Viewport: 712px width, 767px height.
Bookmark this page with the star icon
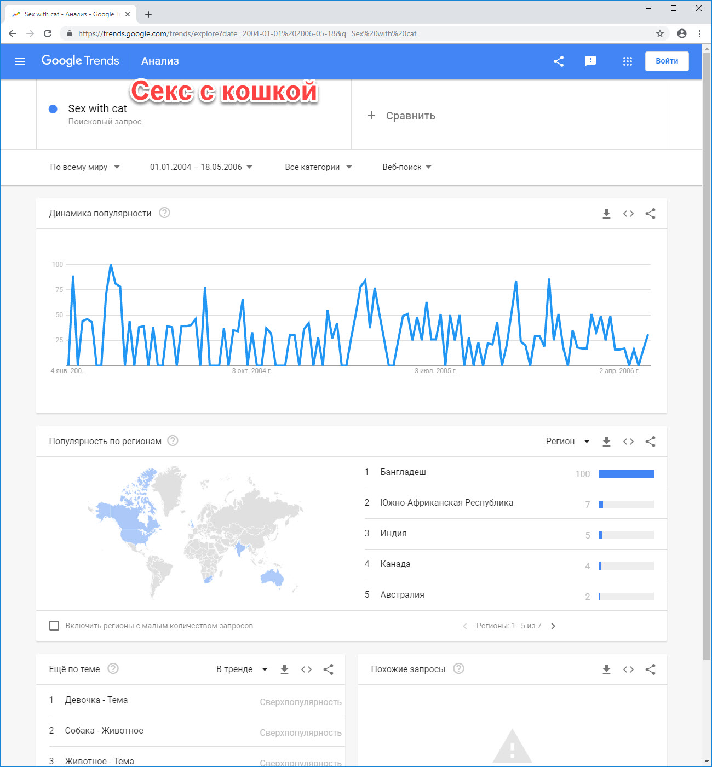pyautogui.click(x=660, y=33)
